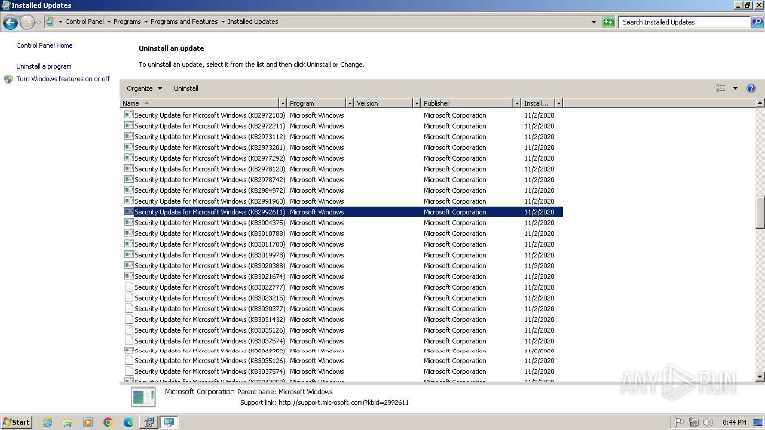765x430 pixels.
Task: Open the Name column filter dropdown
Action: click(x=283, y=103)
